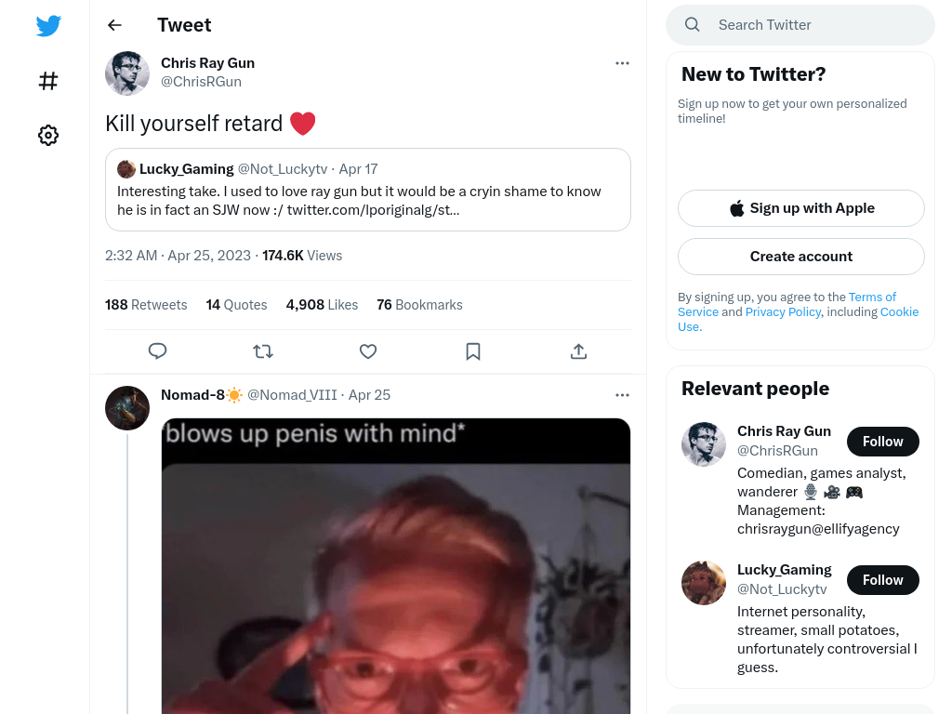Open Nomad-8's profile avatar

(x=127, y=408)
